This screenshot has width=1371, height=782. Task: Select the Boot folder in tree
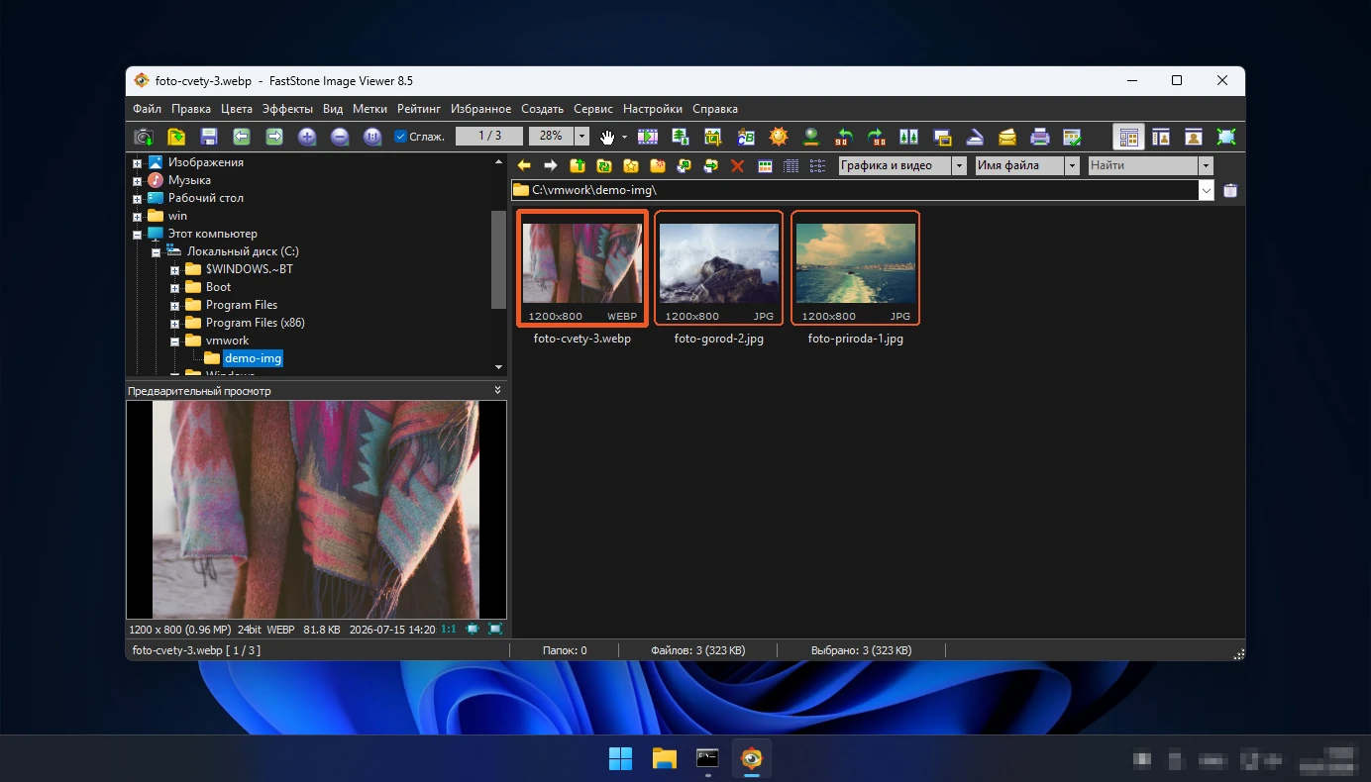218,287
